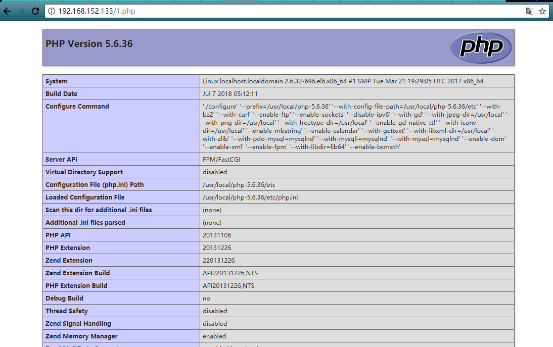
Task: Select the Zend Signal Handling label
Action: coord(78,323)
